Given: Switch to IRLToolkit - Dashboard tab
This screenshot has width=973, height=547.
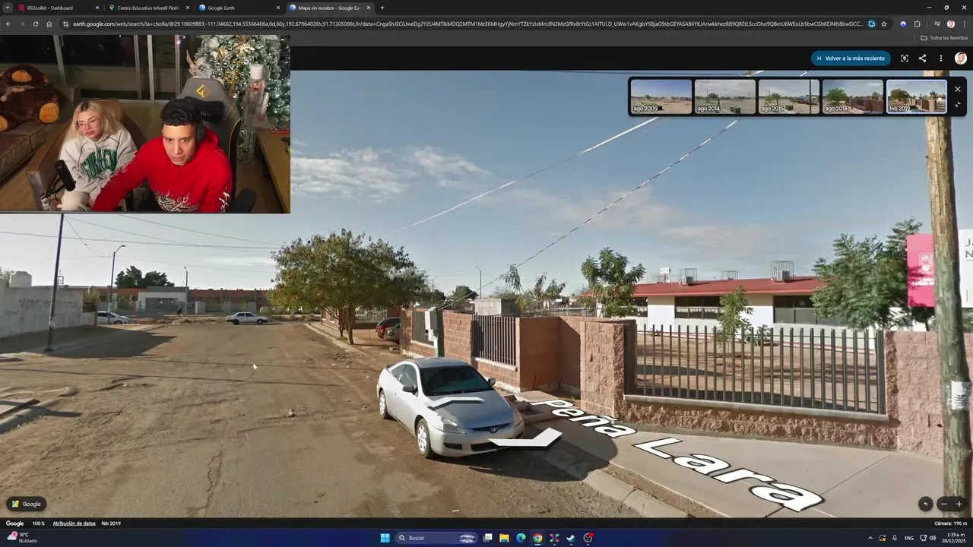Looking at the screenshot, I should [59, 8].
